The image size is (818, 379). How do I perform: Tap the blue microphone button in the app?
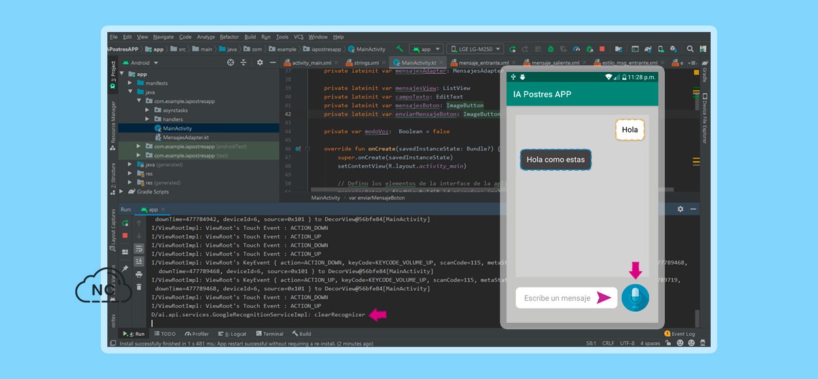pyautogui.click(x=635, y=298)
